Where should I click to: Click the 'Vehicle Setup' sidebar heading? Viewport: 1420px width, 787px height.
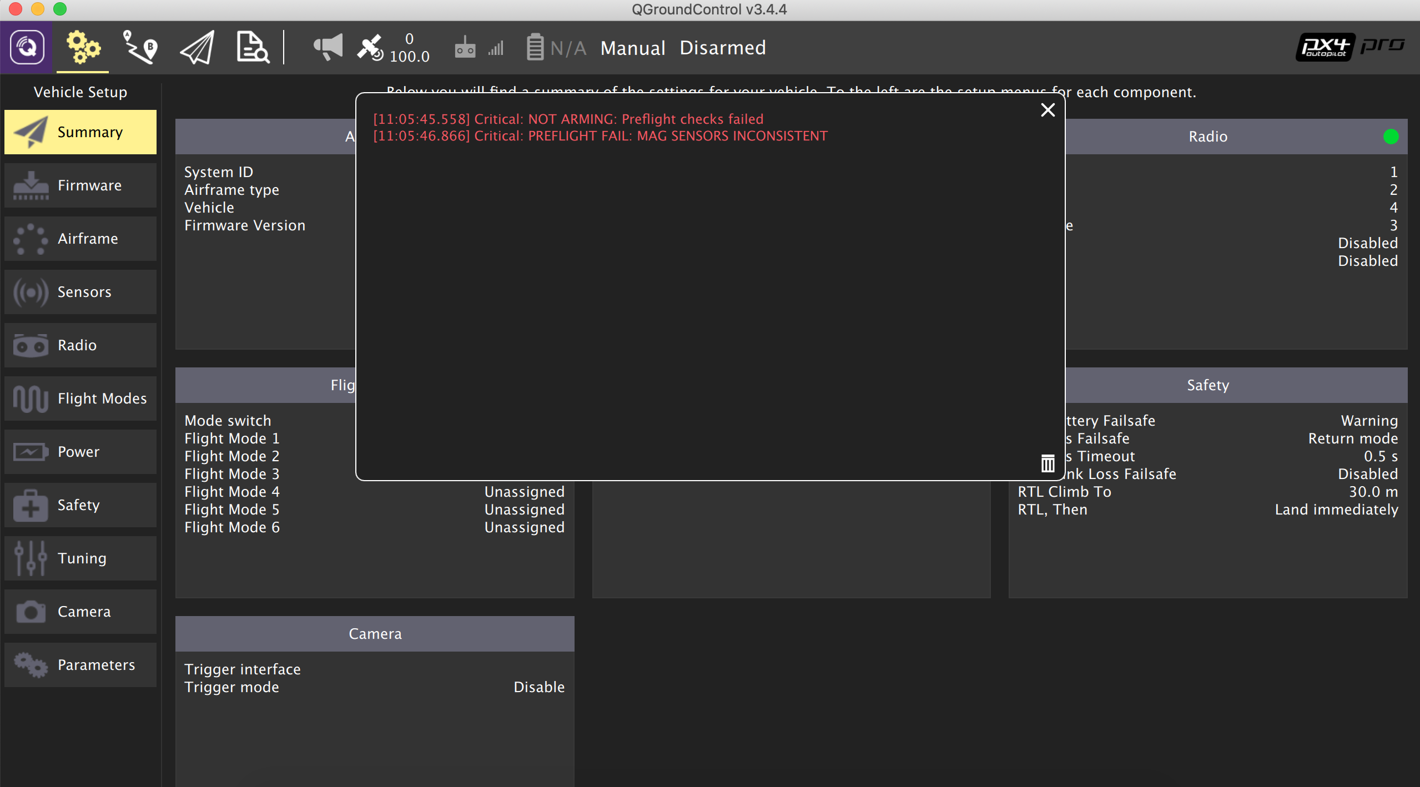tap(80, 92)
